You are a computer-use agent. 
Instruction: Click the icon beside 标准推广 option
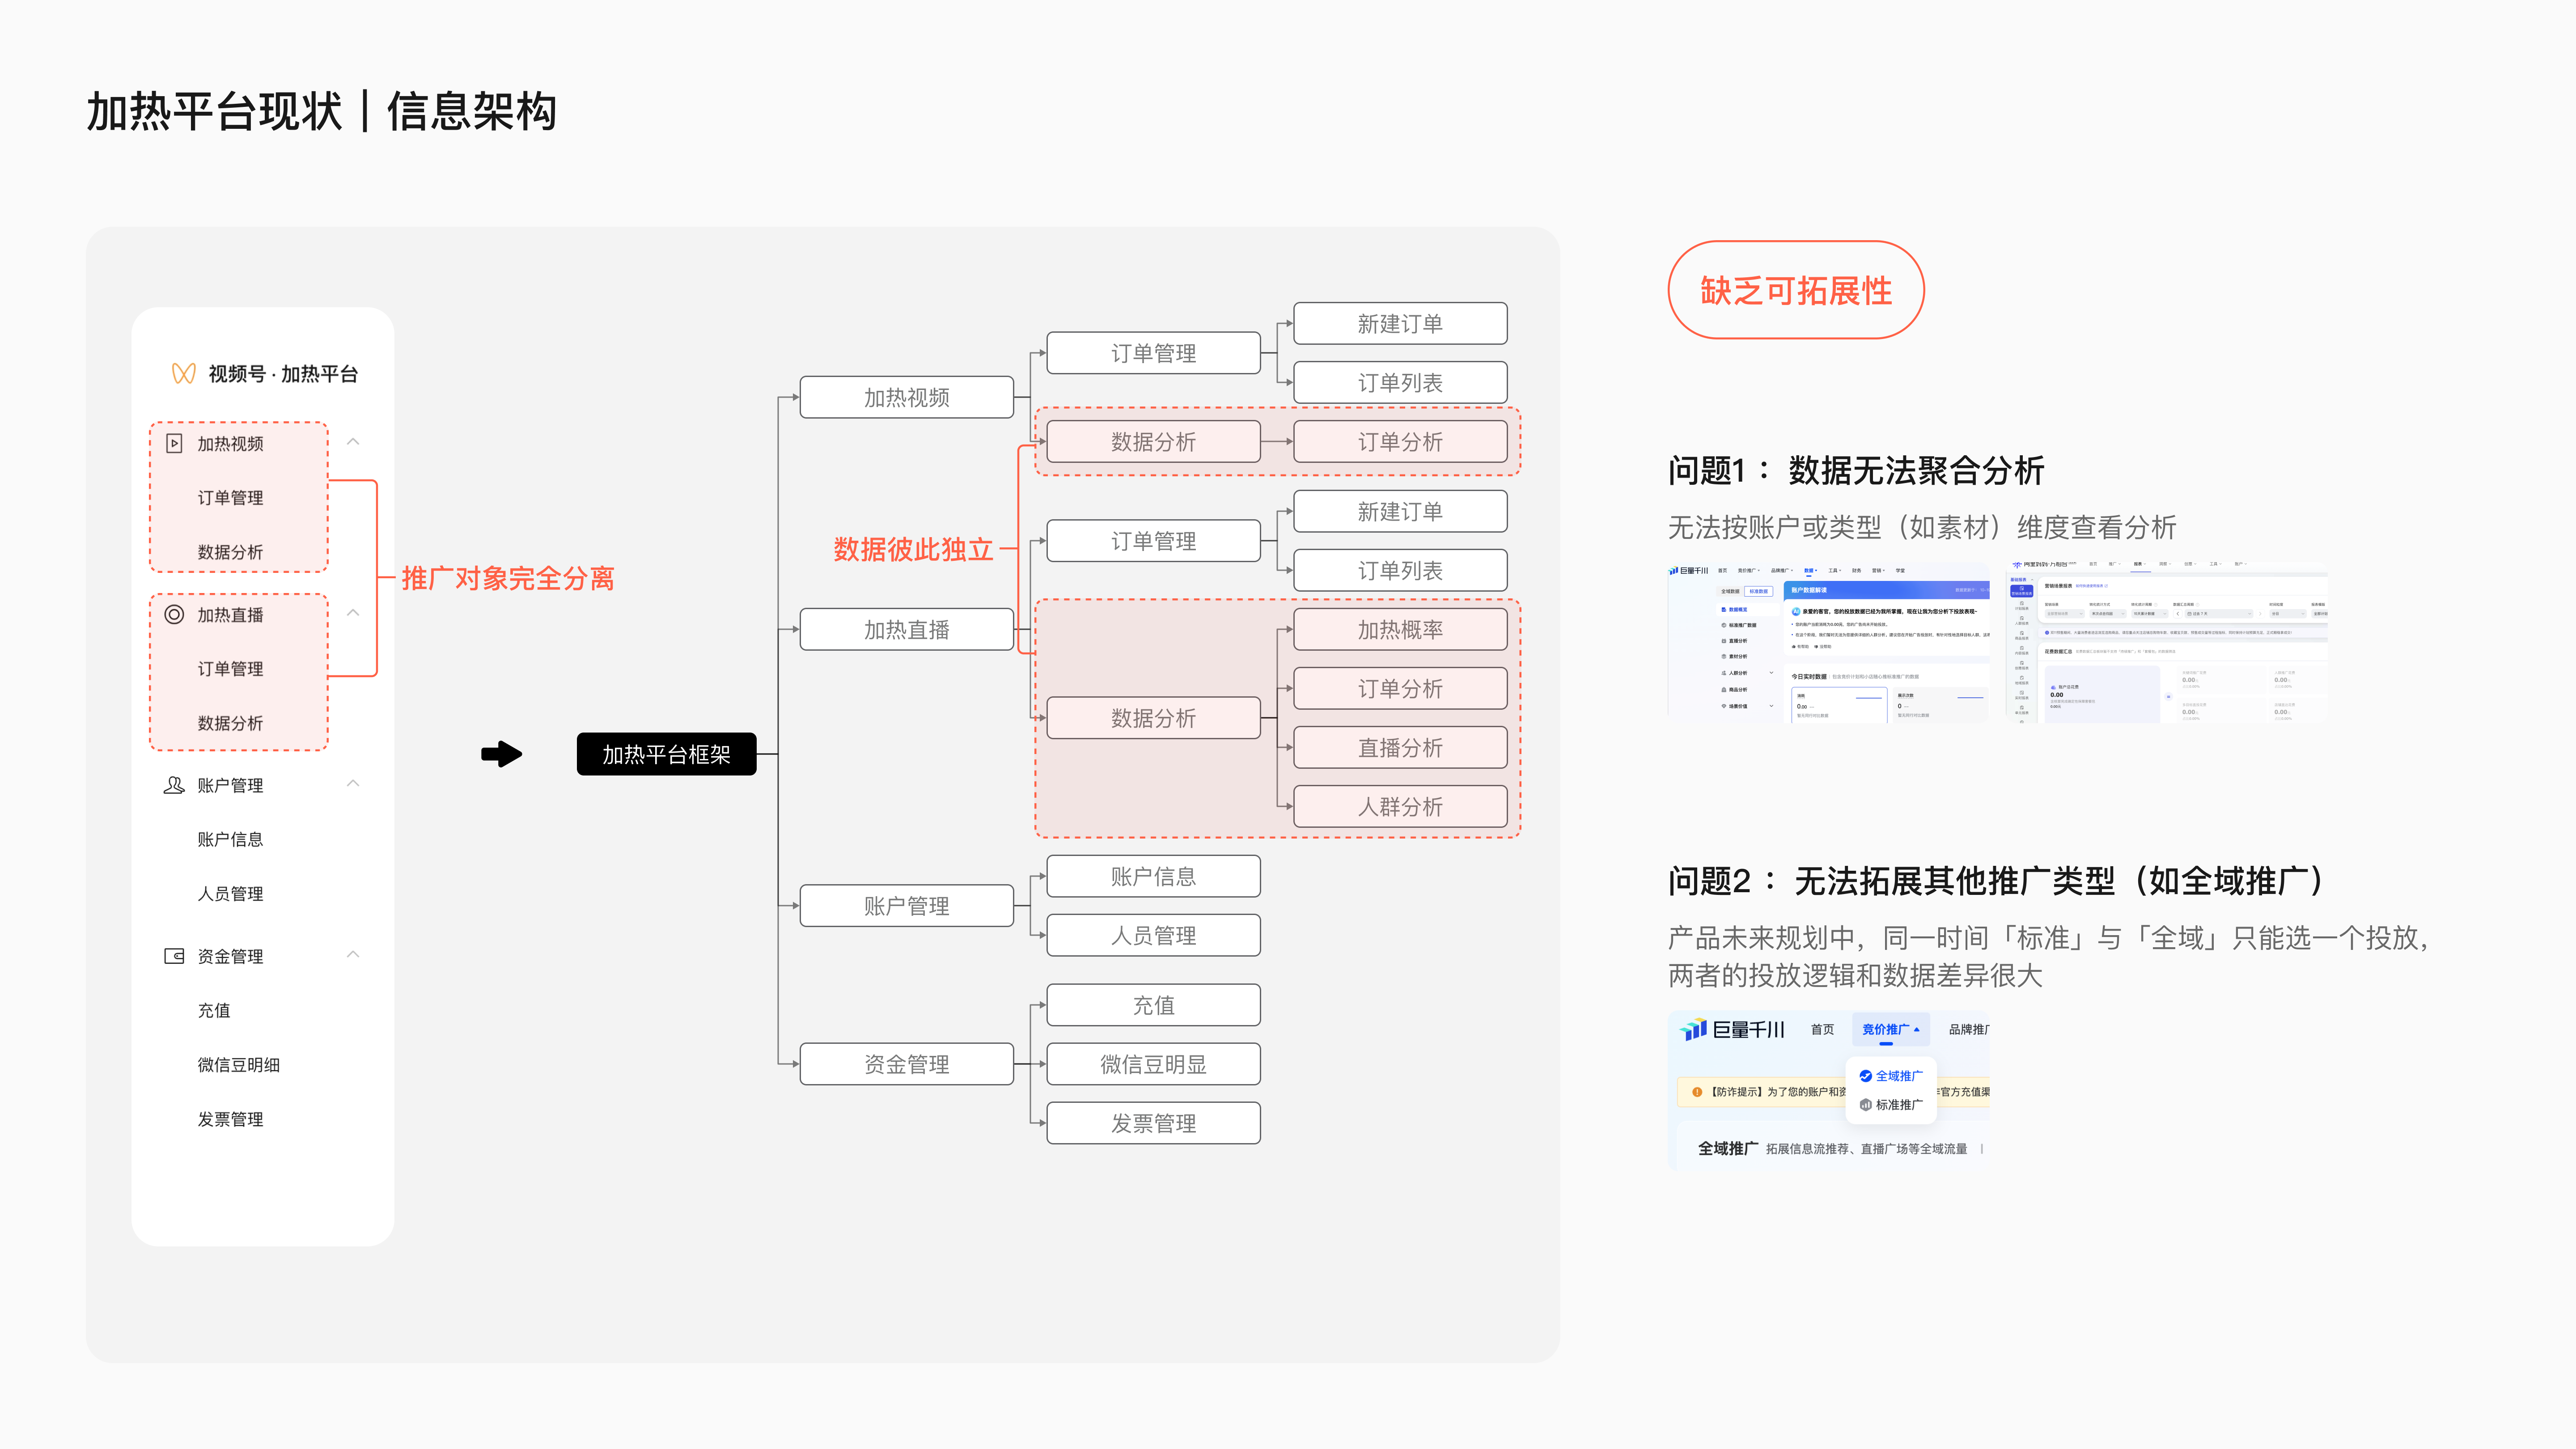pos(1865,1105)
